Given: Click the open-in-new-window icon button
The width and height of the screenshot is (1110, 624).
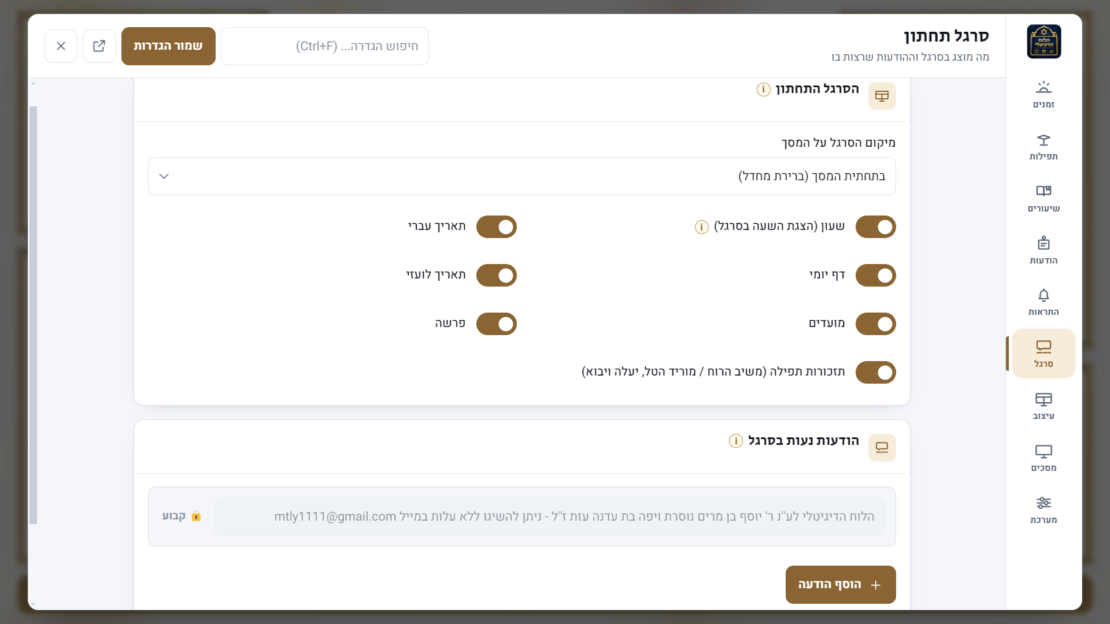Looking at the screenshot, I should (x=99, y=46).
